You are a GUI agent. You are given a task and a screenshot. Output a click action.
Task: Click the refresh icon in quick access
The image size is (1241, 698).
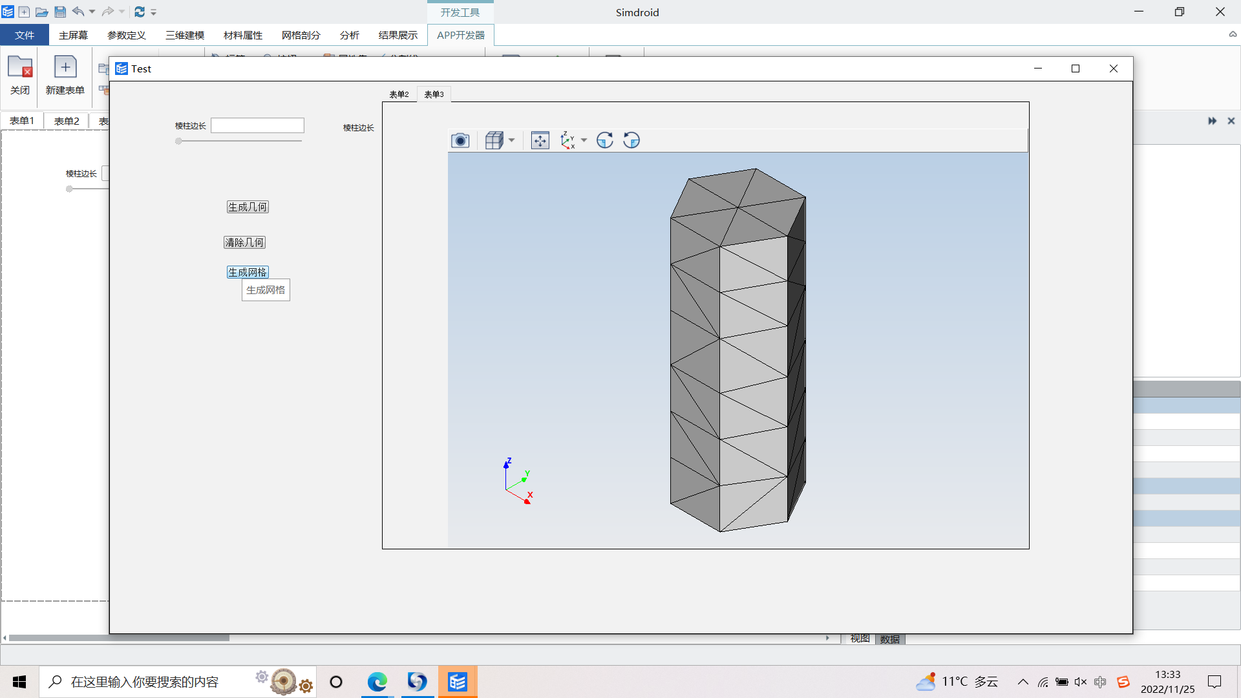(140, 12)
